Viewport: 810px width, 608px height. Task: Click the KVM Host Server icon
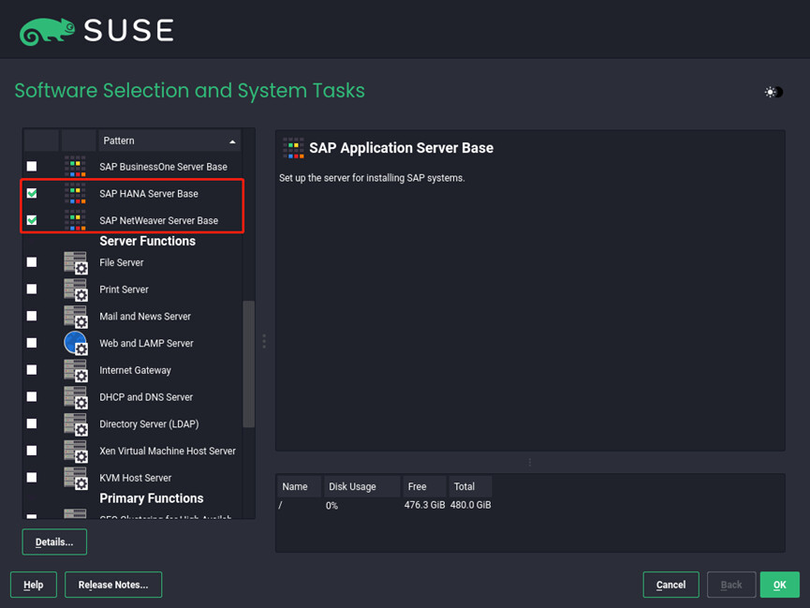[x=76, y=478]
